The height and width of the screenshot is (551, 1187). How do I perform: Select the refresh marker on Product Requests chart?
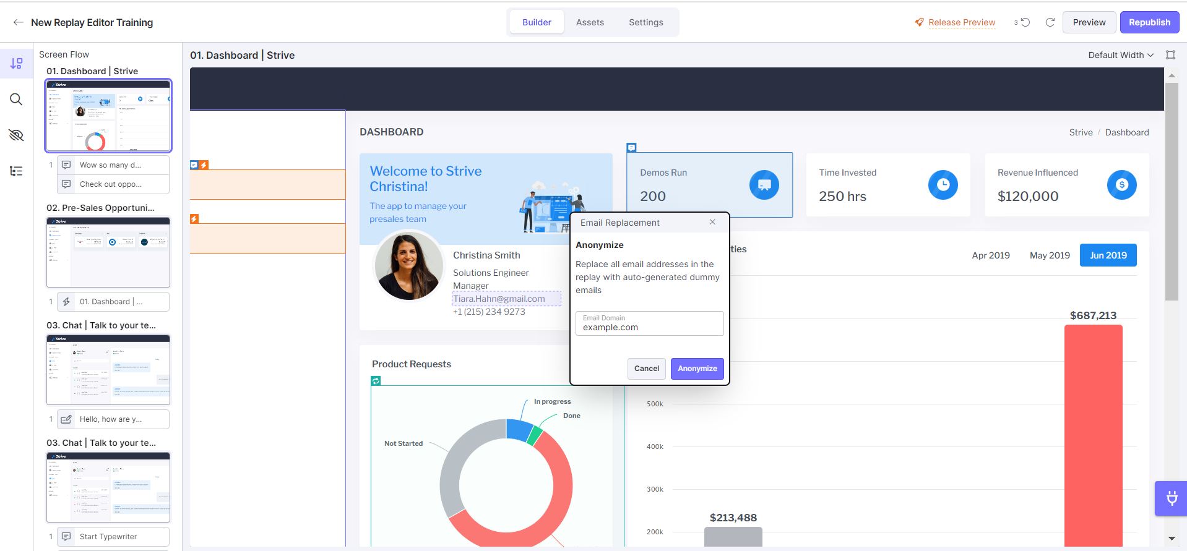click(376, 381)
